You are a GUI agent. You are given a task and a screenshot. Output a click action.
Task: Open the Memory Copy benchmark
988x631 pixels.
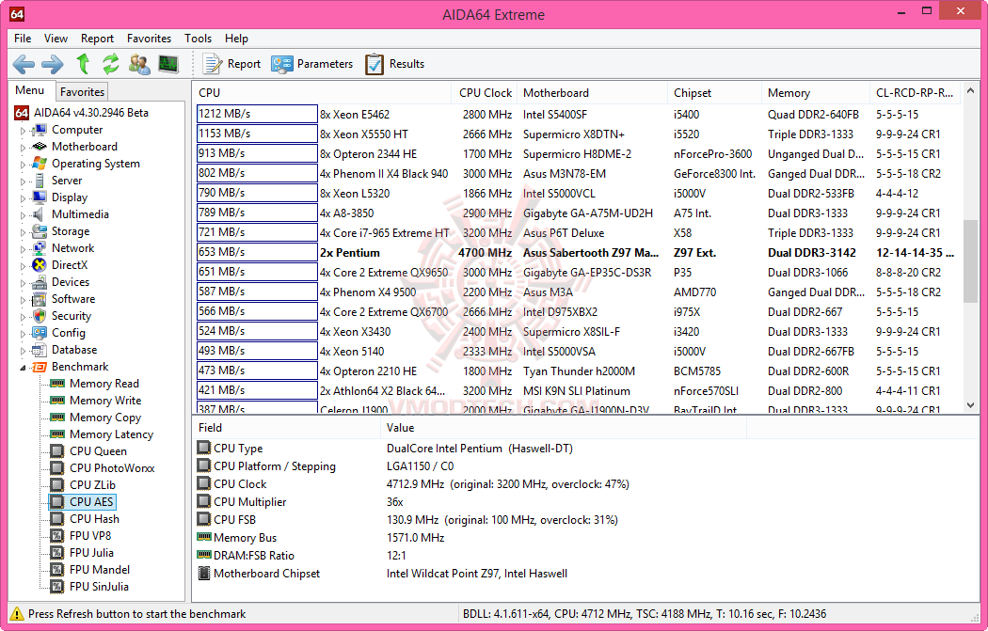[105, 418]
